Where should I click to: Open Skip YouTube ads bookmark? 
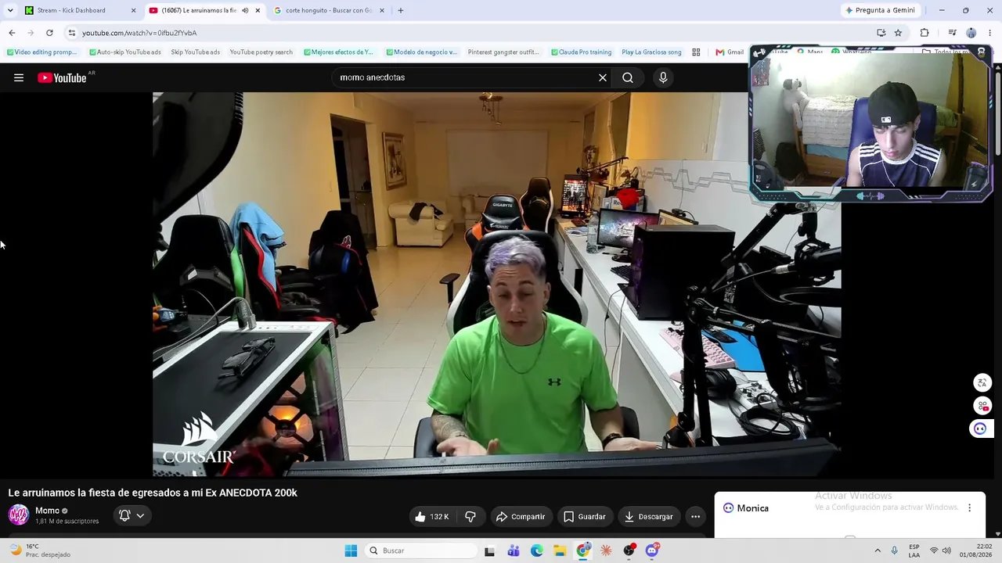coord(196,52)
